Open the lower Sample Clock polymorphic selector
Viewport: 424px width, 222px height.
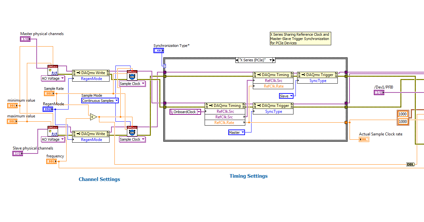(x=132, y=139)
